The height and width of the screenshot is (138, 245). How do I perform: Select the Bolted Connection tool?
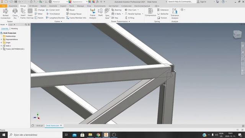[x=5, y=14]
